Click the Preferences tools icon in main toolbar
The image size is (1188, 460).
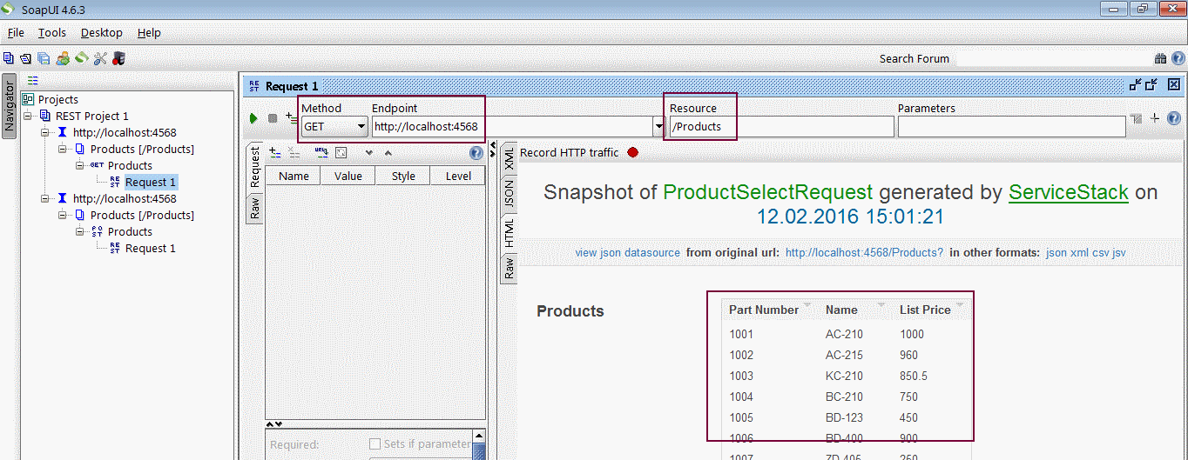[100, 58]
